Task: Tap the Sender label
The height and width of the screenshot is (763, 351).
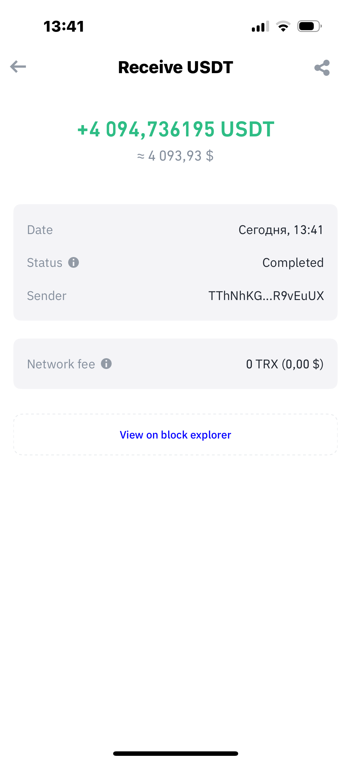Action: (47, 296)
